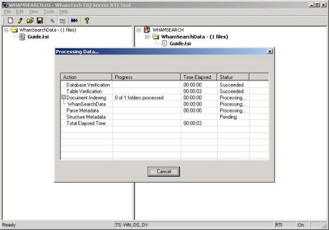Click the Processing Data dialog title bar
The width and height of the screenshot is (329, 230).
coord(164,52)
